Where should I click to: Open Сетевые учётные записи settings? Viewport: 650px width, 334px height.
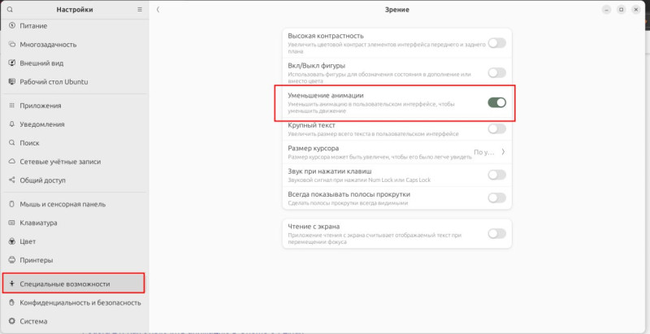[x=58, y=162]
